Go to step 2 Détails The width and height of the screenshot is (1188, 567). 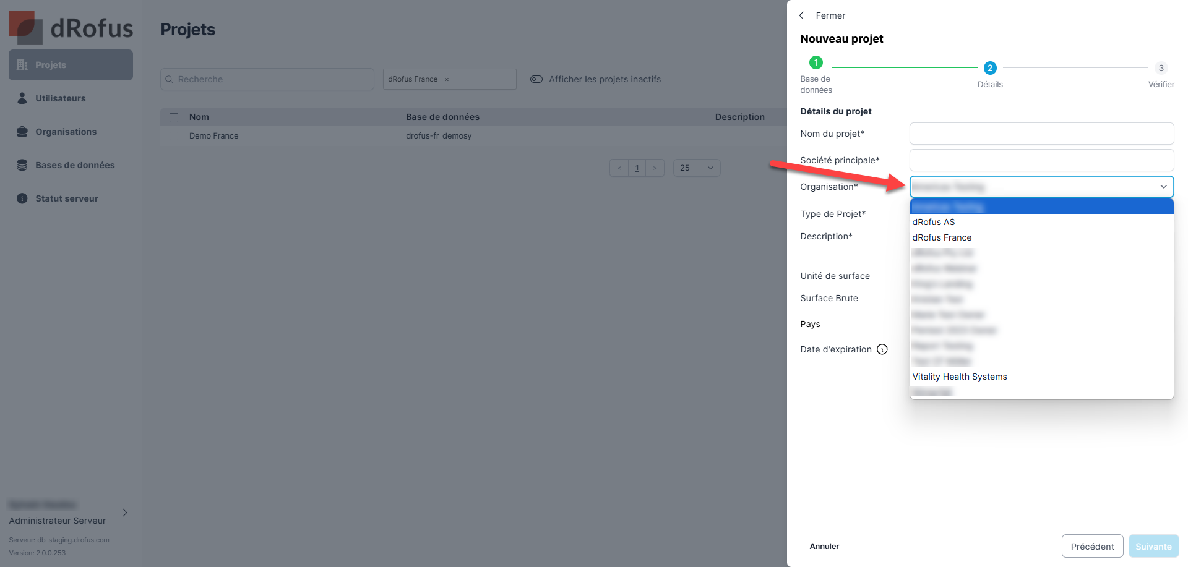click(x=990, y=68)
